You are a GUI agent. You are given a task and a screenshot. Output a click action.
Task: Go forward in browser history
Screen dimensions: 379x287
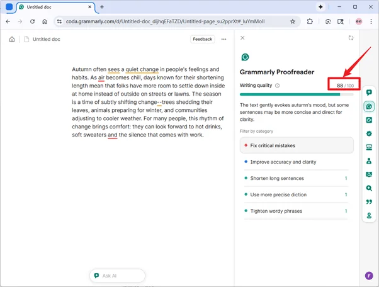coord(20,21)
